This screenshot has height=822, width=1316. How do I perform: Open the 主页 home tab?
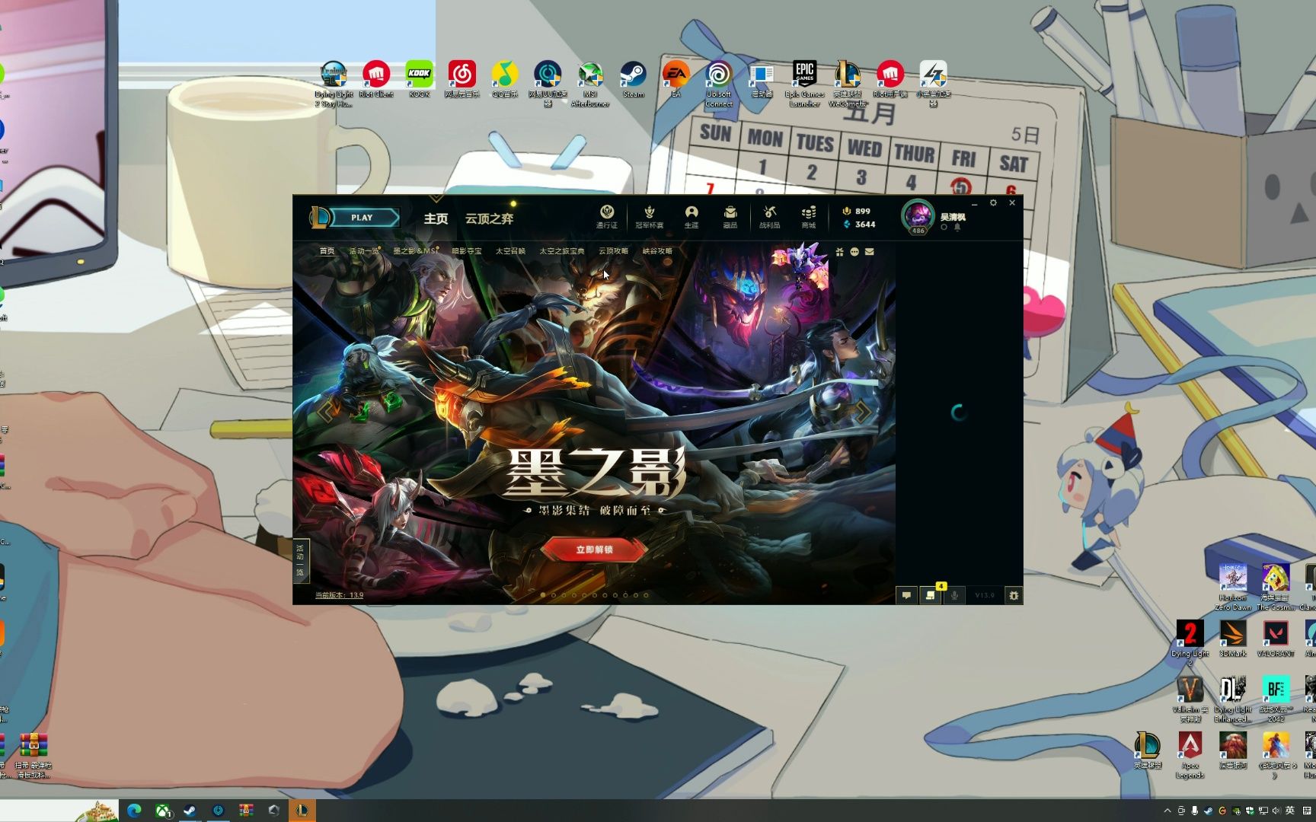click(x=436, y=218)
